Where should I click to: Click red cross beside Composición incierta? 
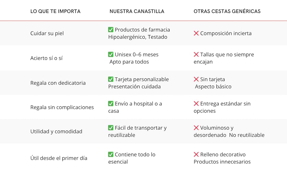click(x=196, y=33)
